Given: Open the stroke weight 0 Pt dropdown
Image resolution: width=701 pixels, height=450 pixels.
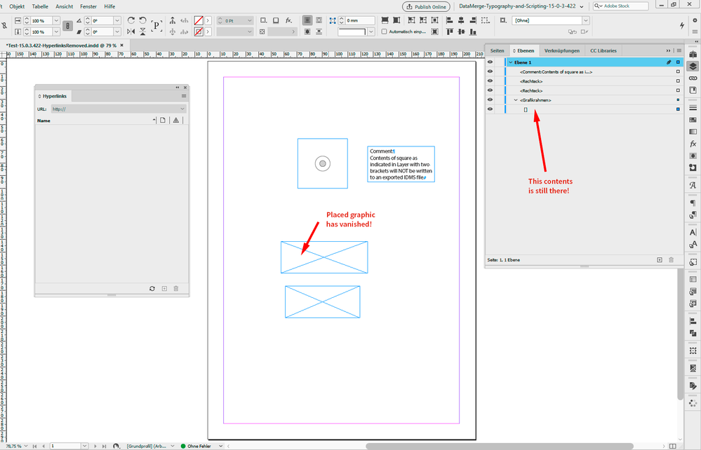Looking at the screenshot, I should (250, 20).
